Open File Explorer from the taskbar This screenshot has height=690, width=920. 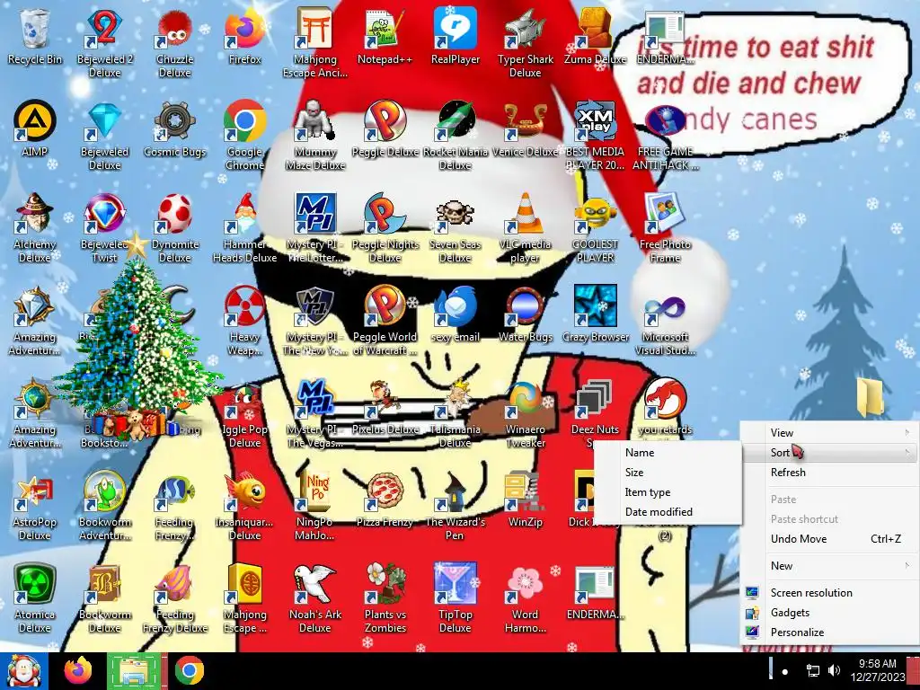click(135, 670)
